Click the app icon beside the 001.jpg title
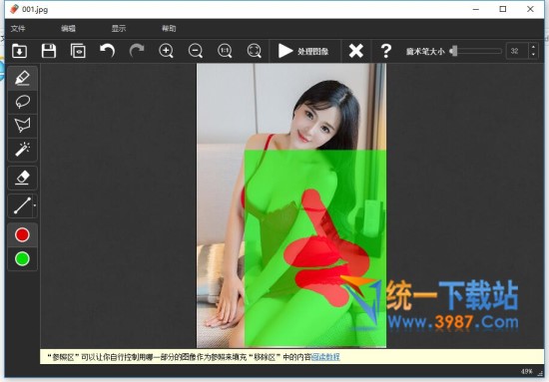 click(14, 9)
